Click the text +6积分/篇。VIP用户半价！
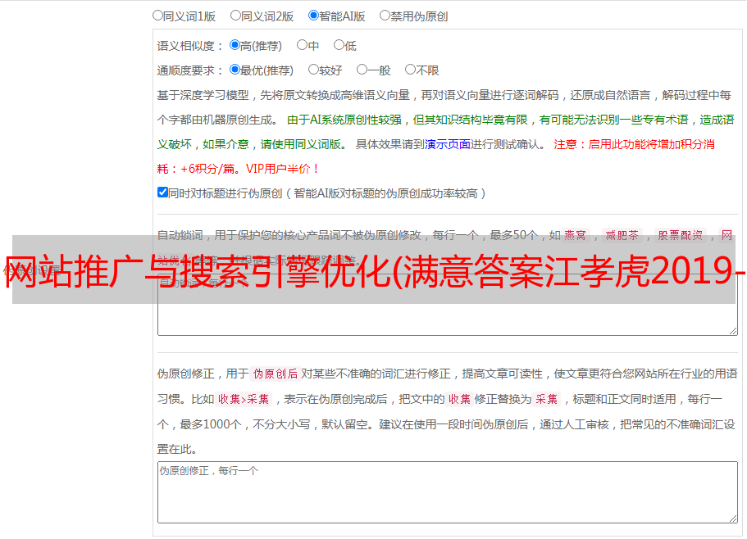 251,169
